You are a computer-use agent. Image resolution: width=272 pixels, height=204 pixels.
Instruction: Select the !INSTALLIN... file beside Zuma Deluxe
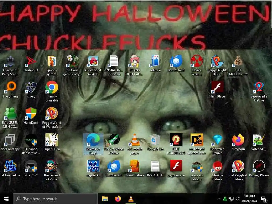tap(155, 169)
